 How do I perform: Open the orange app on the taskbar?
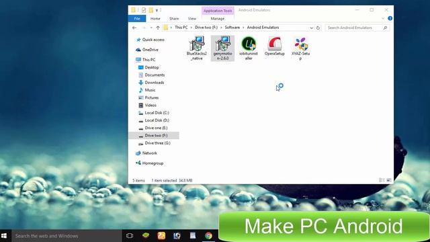click(161, 236)
